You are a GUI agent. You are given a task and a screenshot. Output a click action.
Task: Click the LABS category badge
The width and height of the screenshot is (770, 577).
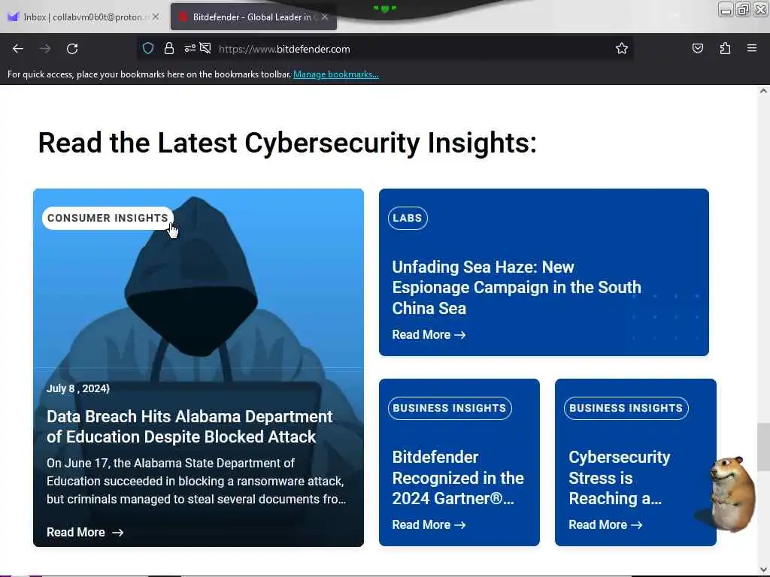408,218
